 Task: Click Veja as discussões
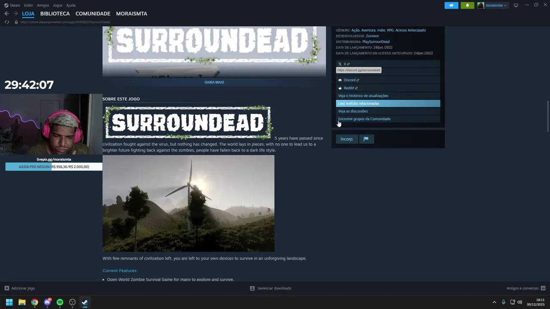click(x=388, y=111)
